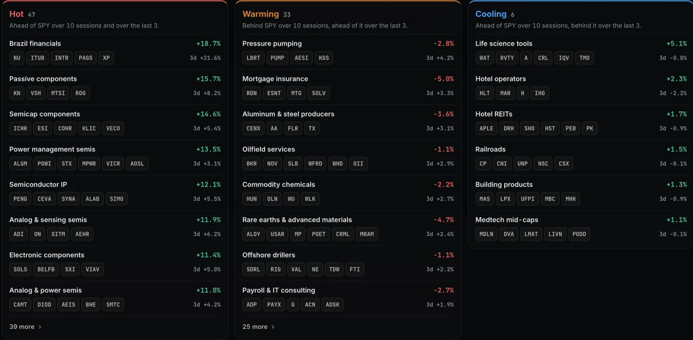This screenshot has height=340, width=693.
Task: Select the OLN ticker chip
Action: click(x=272, y=199)
